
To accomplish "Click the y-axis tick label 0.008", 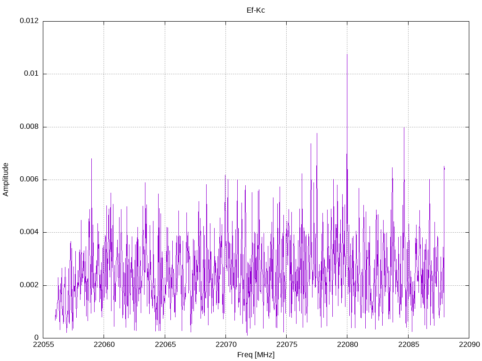I will 29,126.
